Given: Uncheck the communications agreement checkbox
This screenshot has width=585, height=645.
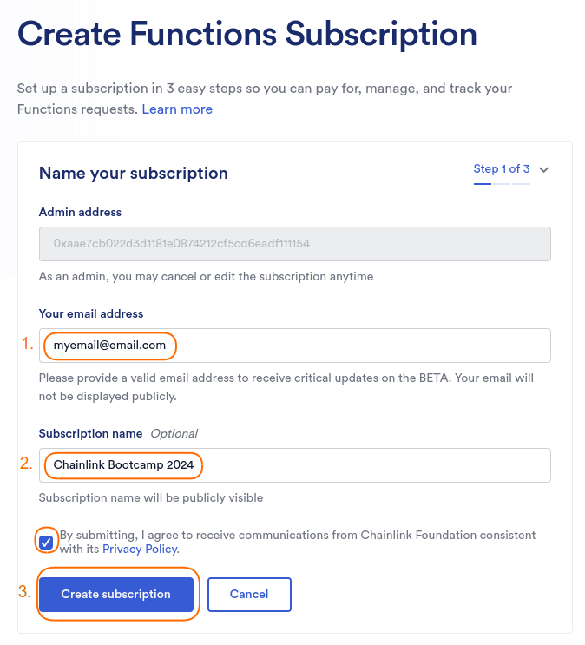Looking at the screenshot, I should pyautogui.click(x=46, y=543).
